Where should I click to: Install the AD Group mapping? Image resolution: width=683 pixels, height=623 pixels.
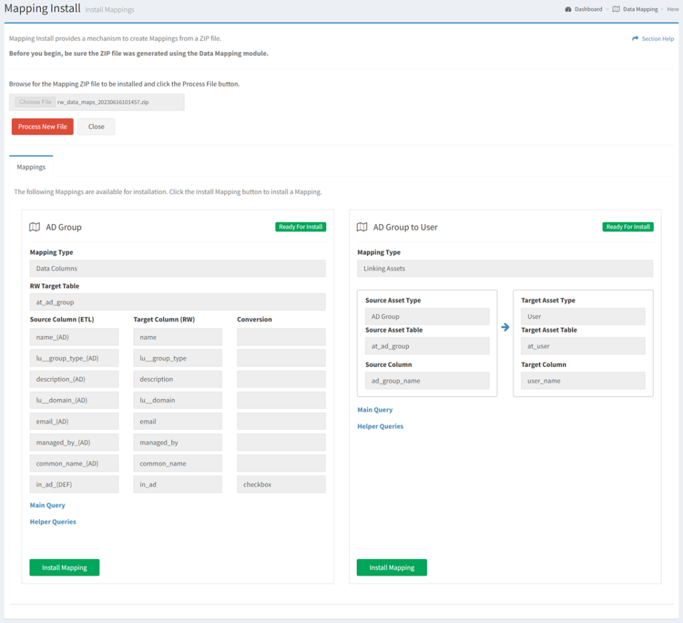[64, 567]
